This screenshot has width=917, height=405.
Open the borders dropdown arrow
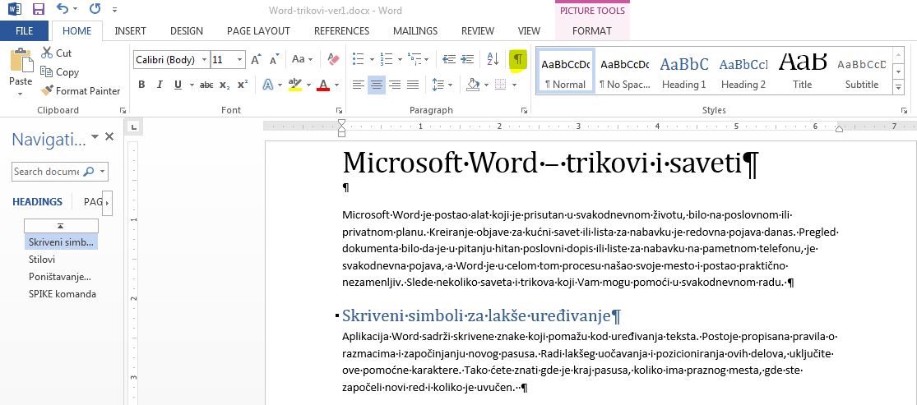pyautogui.click(x=514, y=85)
